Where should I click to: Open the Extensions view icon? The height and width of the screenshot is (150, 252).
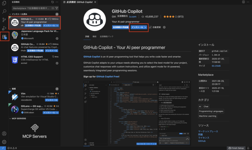[4, 37]
